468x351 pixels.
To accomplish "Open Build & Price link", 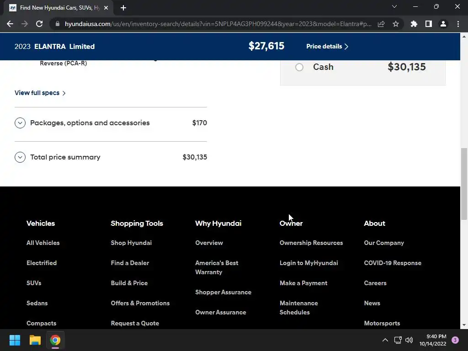I will coord(129,283).
